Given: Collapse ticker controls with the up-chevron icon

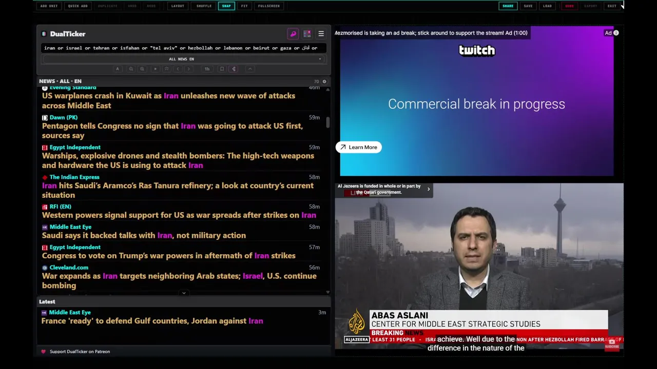Looking at the screenshot, I should (250, 69).
